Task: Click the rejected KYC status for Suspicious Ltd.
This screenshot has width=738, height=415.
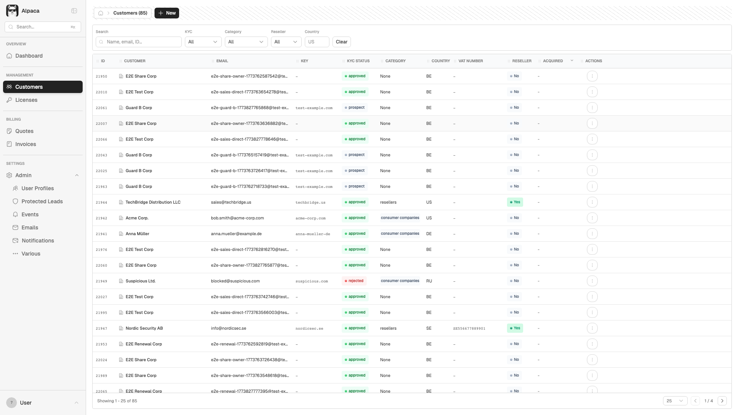Action: (354, 281)
